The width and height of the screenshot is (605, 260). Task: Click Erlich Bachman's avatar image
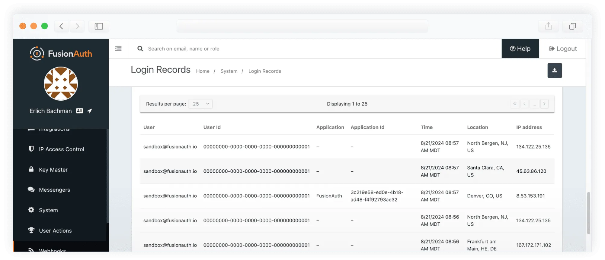61,83
